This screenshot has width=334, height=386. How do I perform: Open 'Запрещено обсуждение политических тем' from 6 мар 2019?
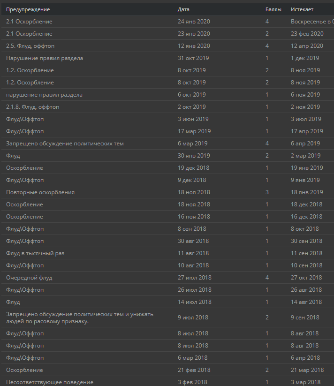65,144
